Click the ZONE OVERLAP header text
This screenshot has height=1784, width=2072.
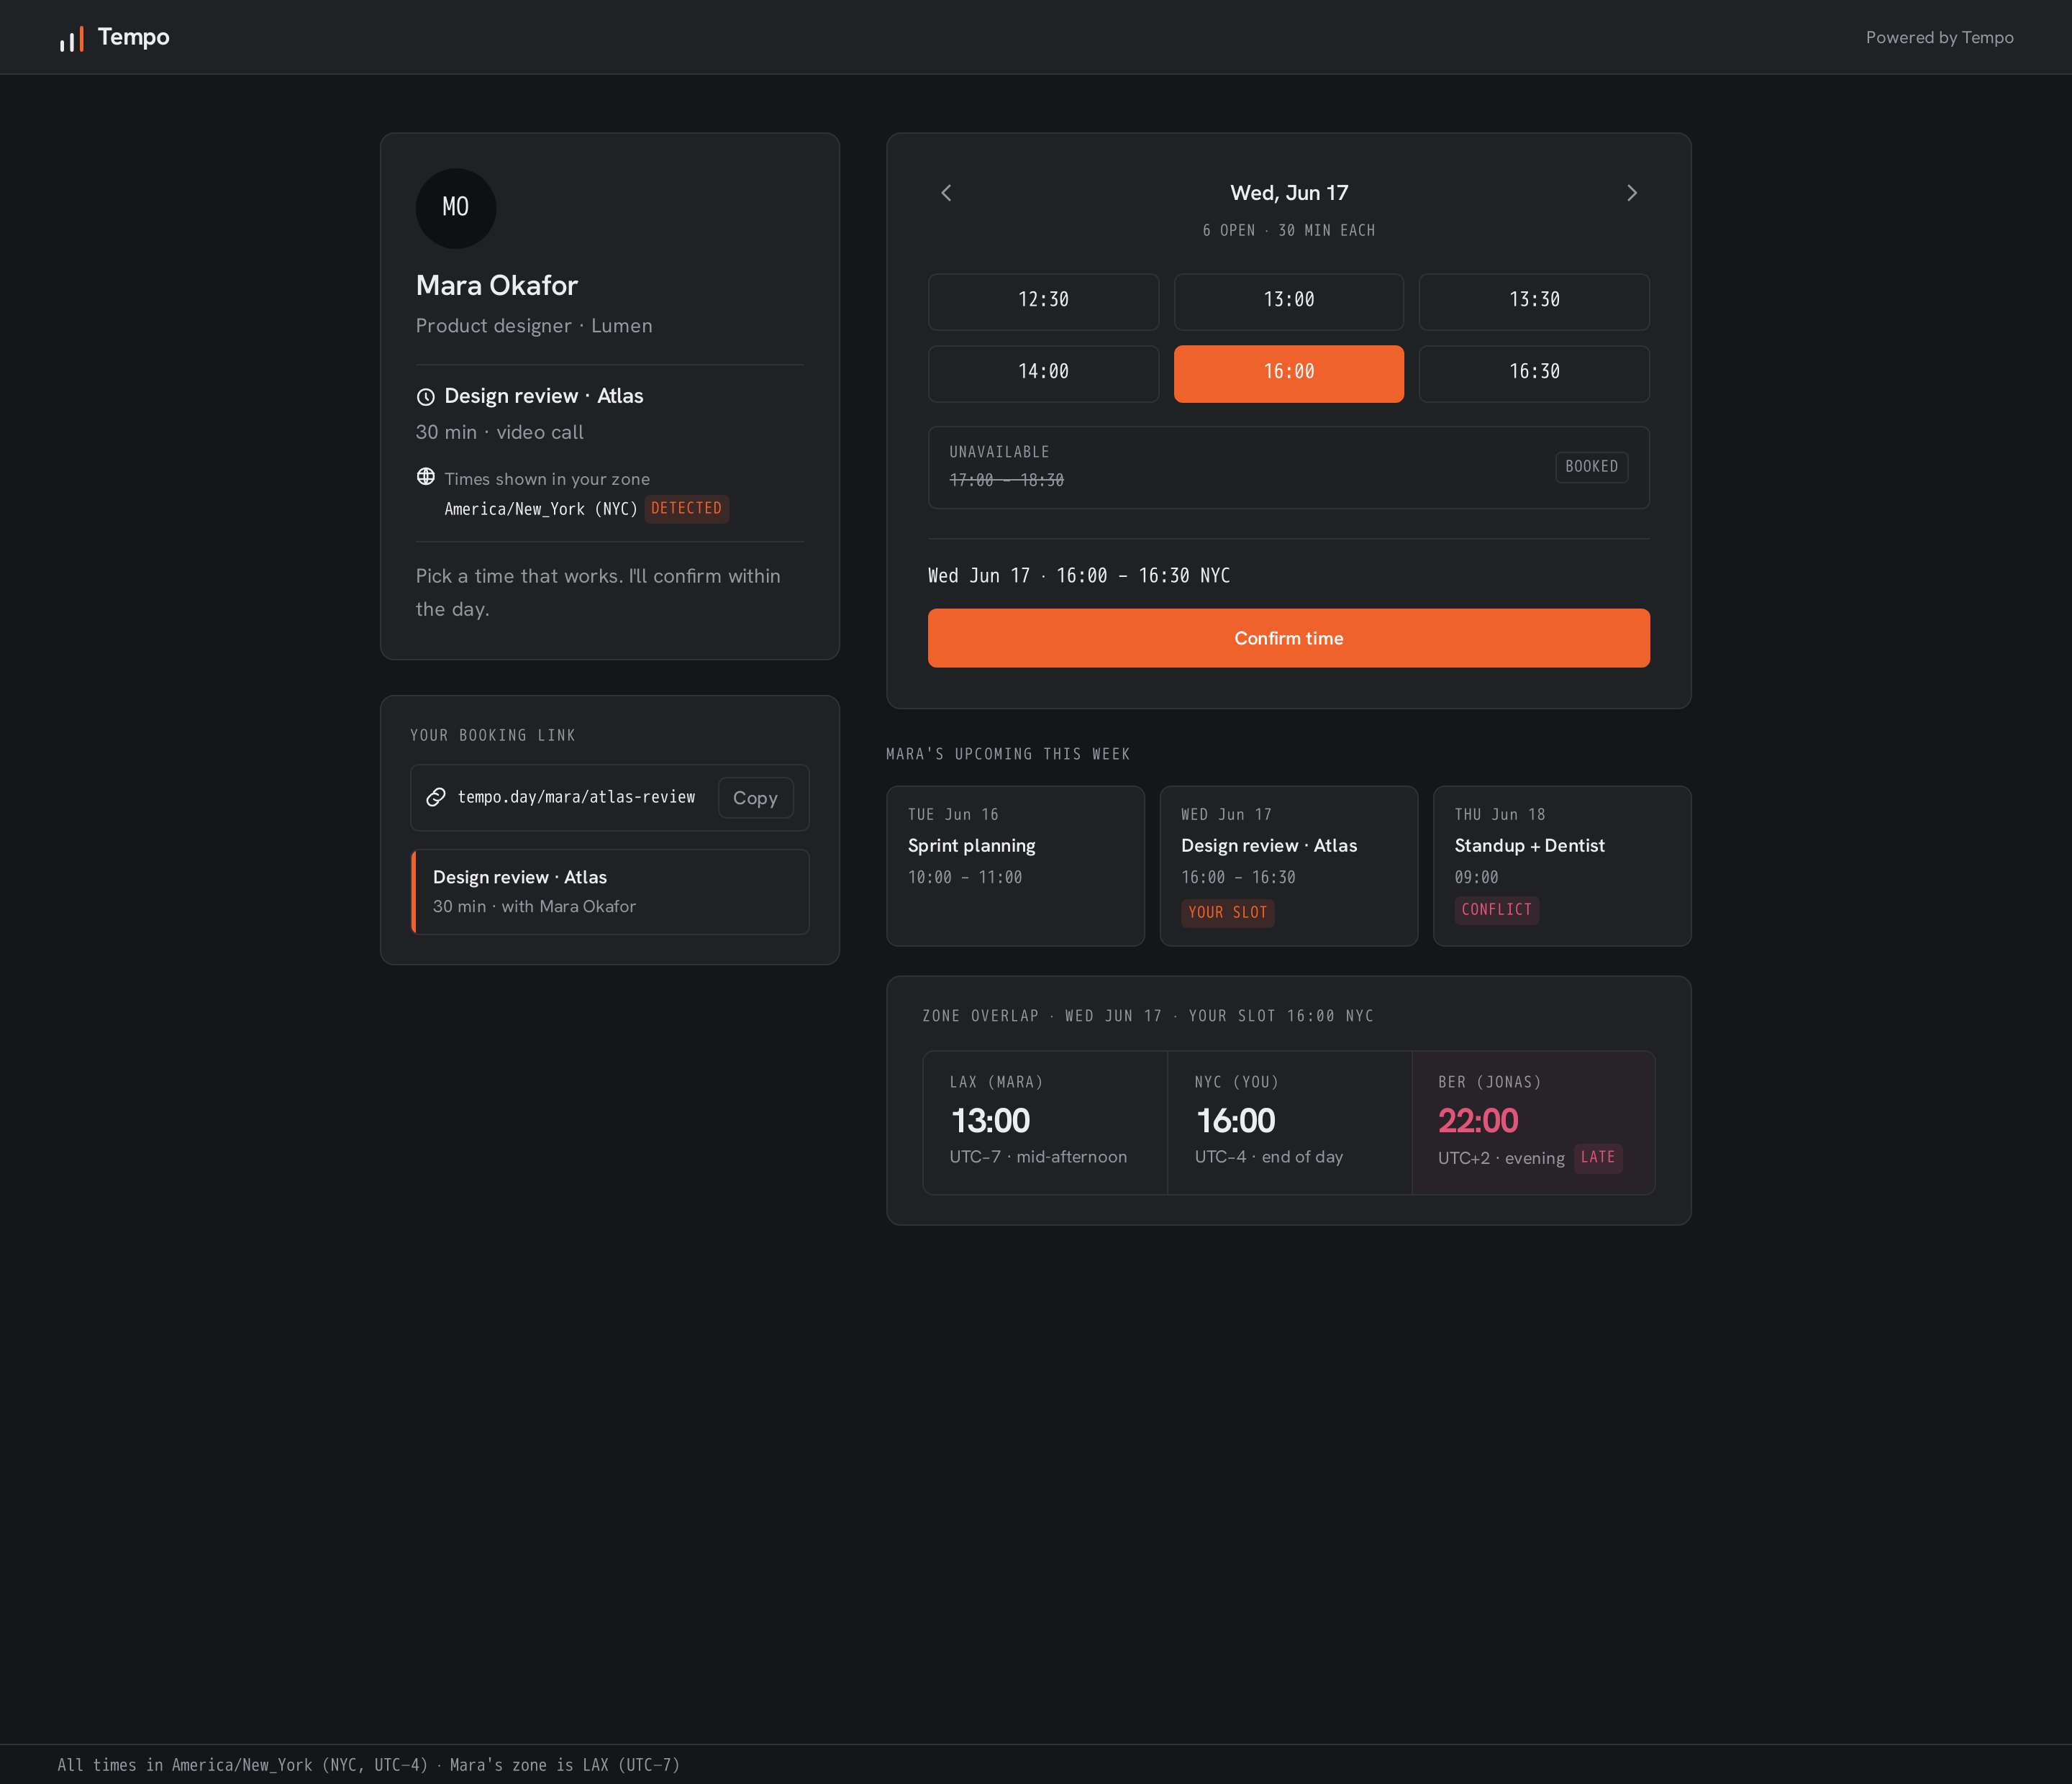[x=1148, y=1016]
